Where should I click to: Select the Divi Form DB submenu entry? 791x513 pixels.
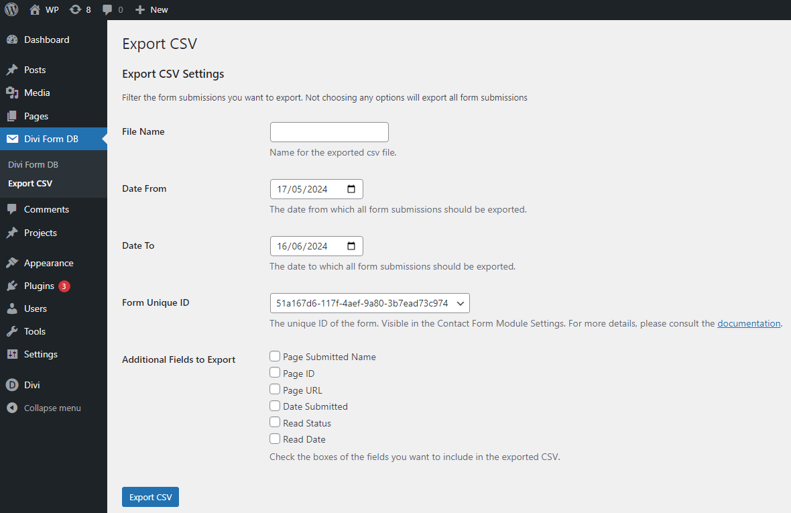tap(34, 164)
